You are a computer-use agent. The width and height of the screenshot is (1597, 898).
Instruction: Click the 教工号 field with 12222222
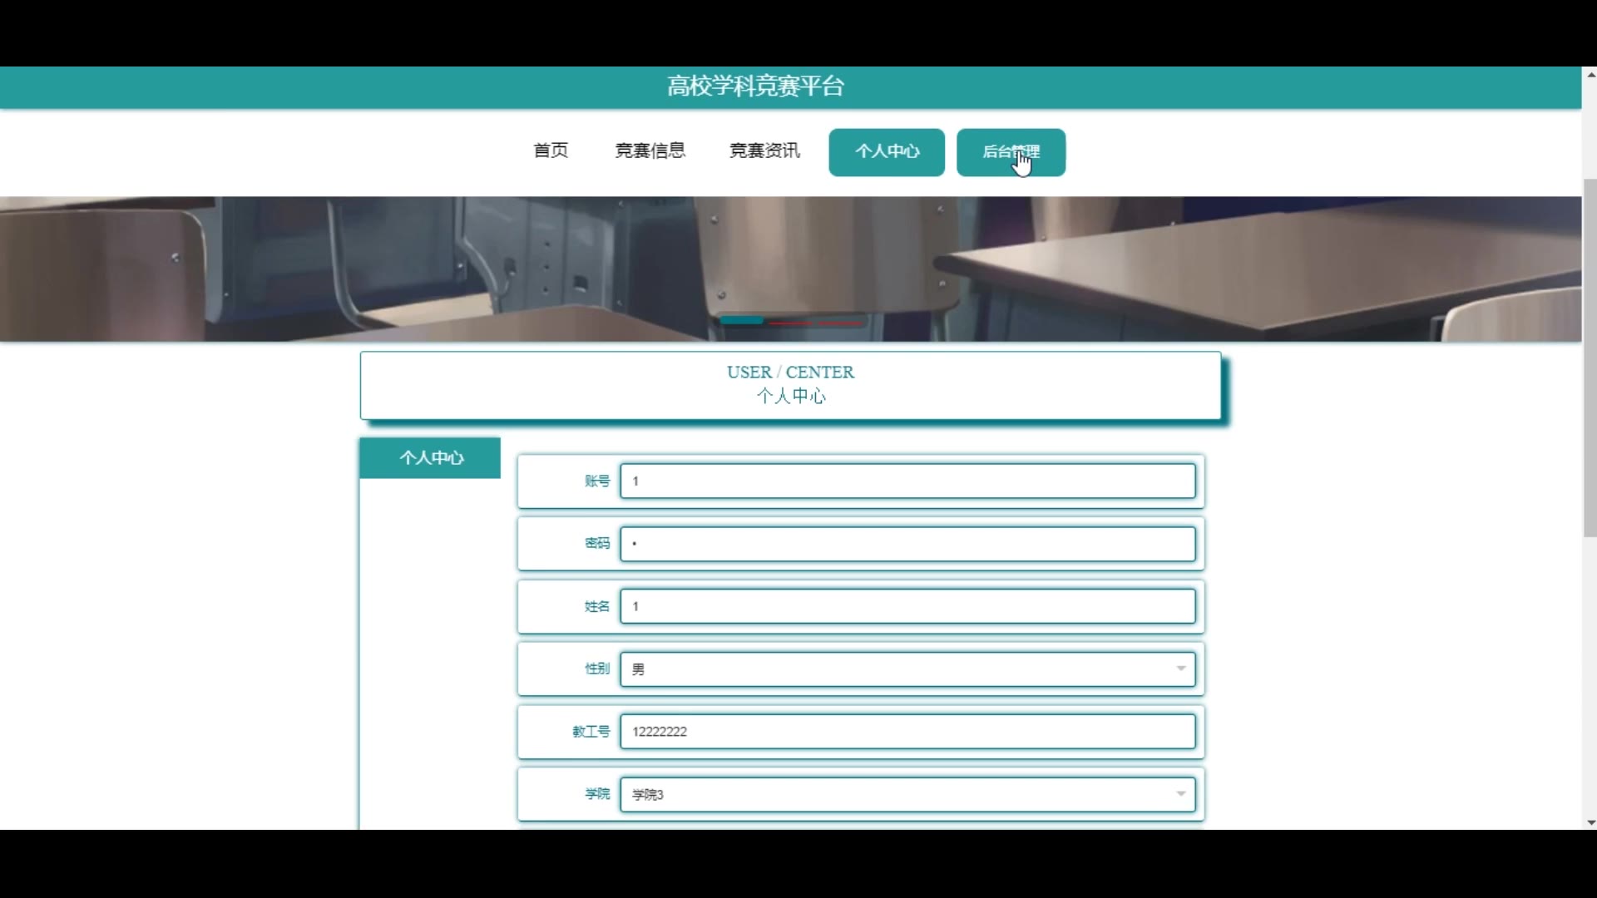coord(907,732)
